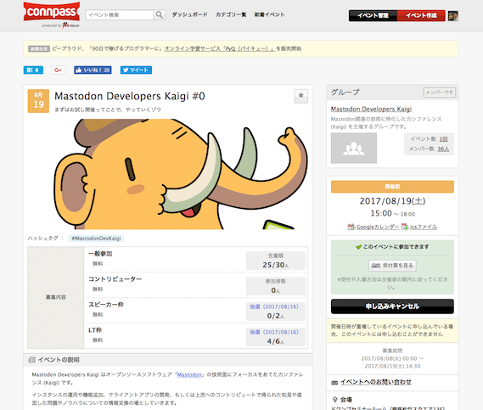Click the event search input field

(120, 14)
